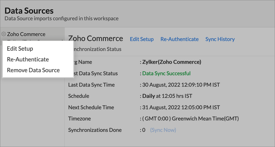Click the 'Daily at 12:05 hrs IST' schedule value
The width and height of the screenshot is (275, 147).
click(167, 96)
